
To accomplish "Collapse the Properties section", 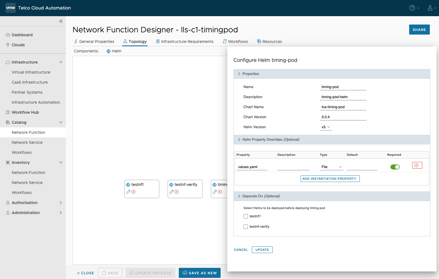I will pos(239,74).
